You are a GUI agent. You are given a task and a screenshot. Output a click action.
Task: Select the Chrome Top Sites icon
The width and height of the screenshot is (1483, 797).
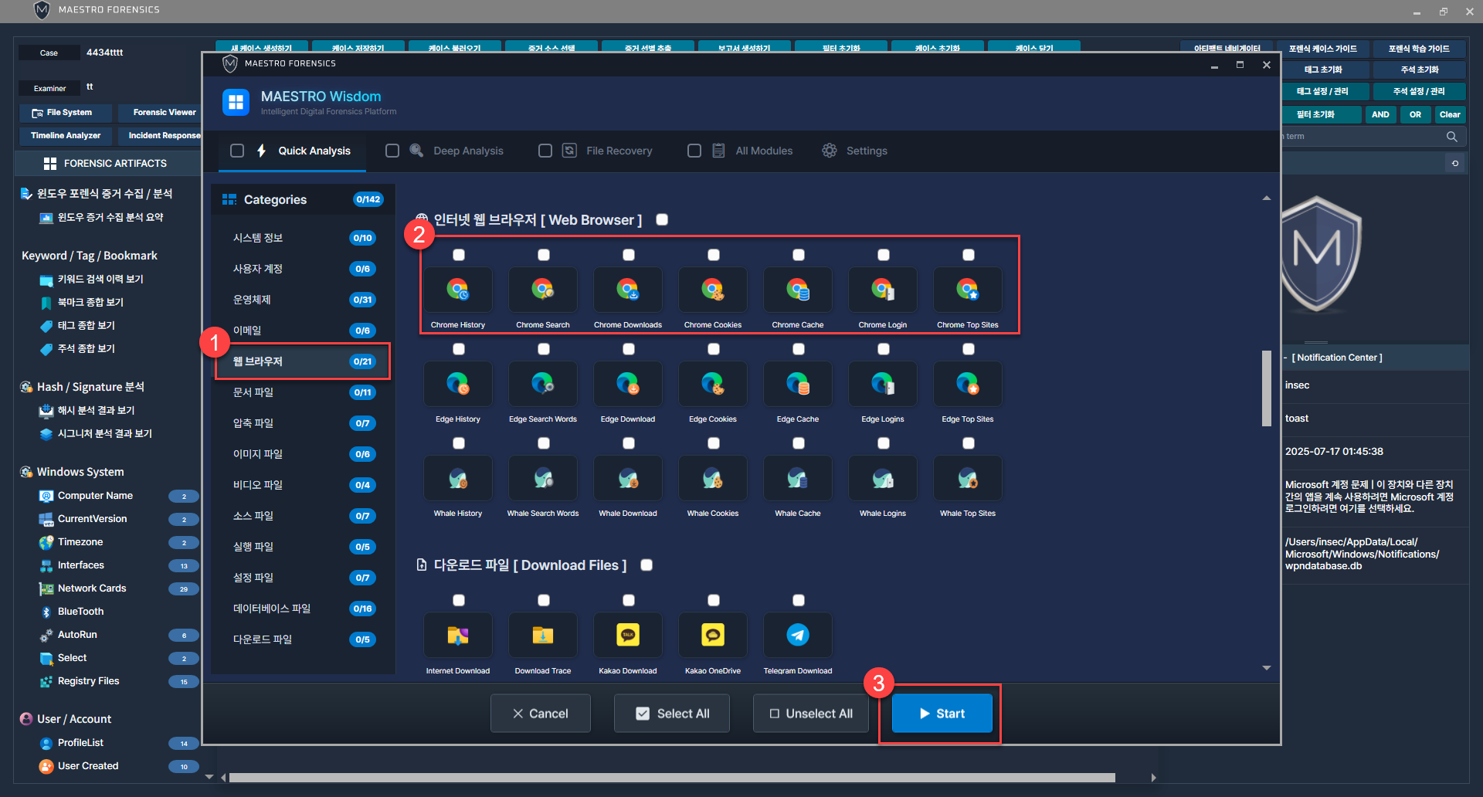(967, 290)
